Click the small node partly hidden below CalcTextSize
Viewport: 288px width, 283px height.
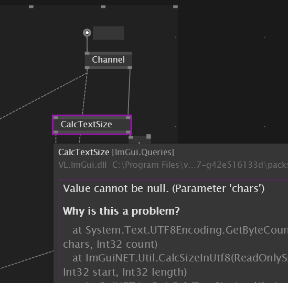140,140
